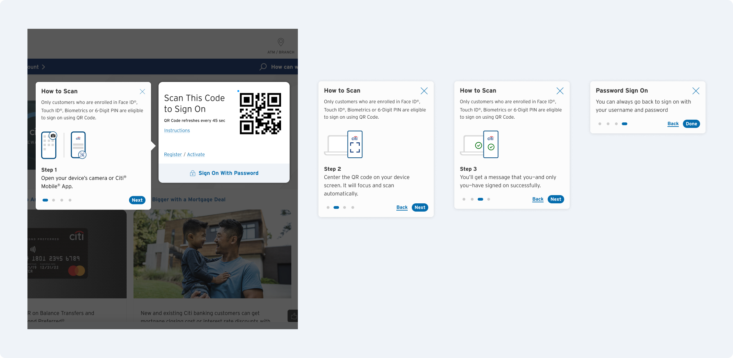Click 'Bigger with a Mortgage Deal' heading

[x=189, y=200]
